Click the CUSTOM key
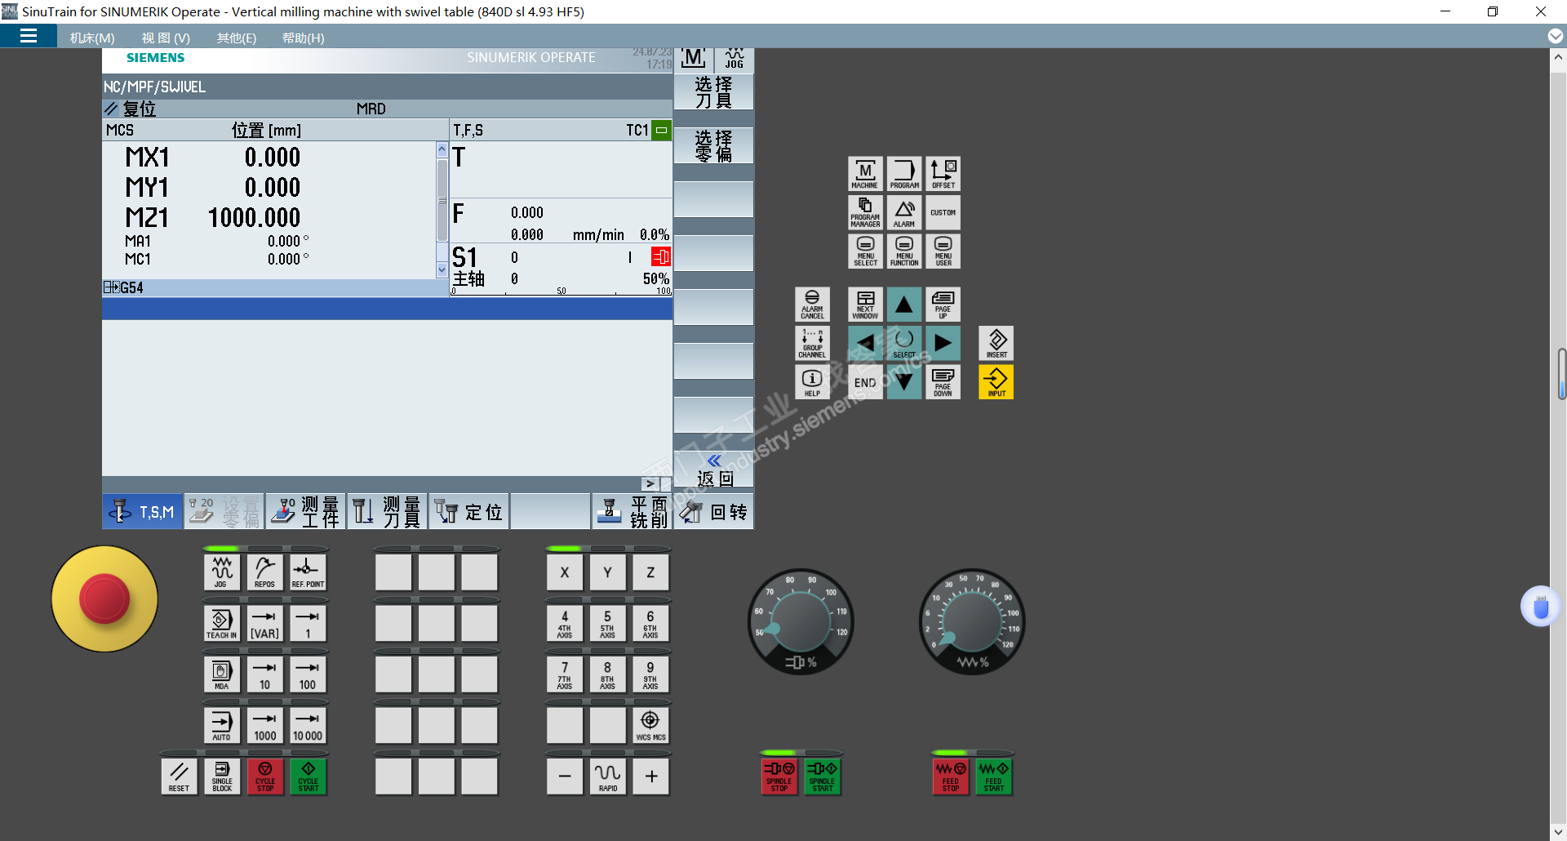This screenshot has height=841, width=1567. pyautogui.click(x=943, y=212)
